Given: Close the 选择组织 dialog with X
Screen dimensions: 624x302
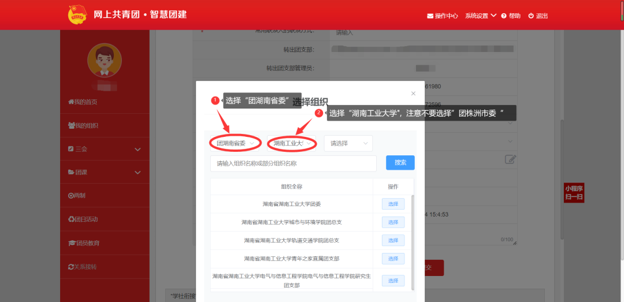Looking at the screenshot, I should (413, 94).
